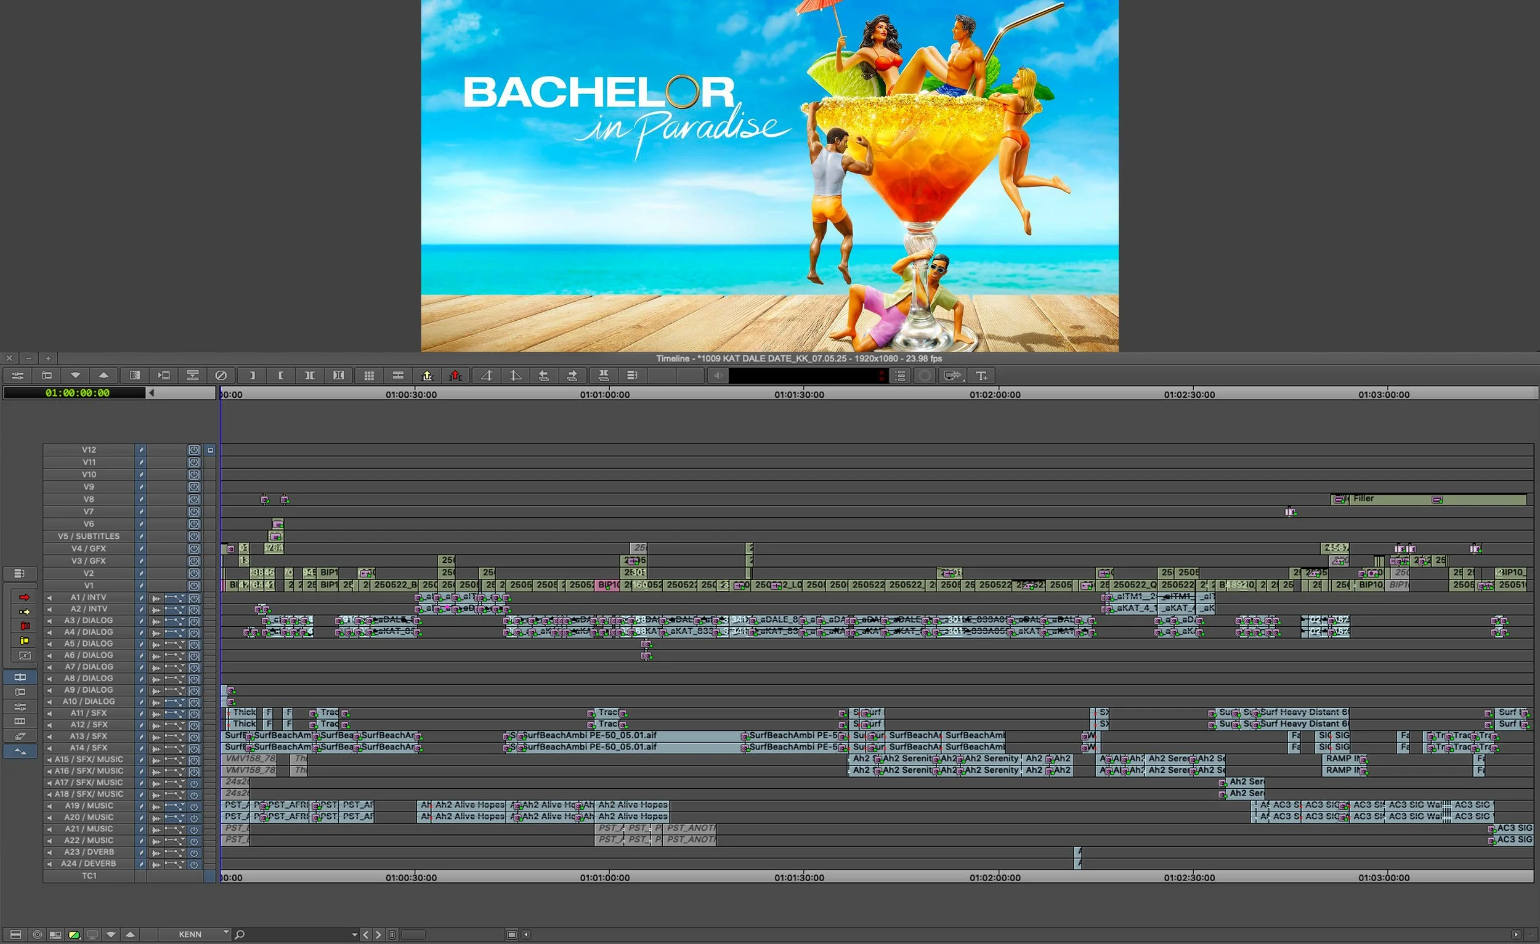This screenshot has width=1540, height=944.
Task: Click the magnifier search icon in bottom bar
Action: point(240,935)
